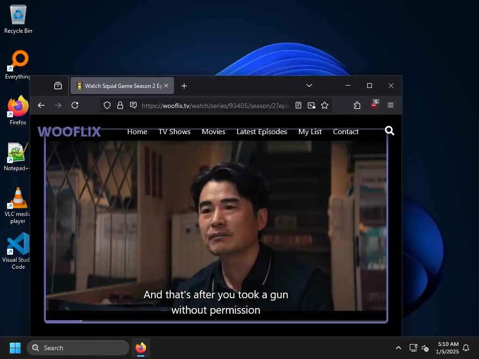Open notifications bell icon
This screenshot has width=479, height=359.
[x=466, y=348]
